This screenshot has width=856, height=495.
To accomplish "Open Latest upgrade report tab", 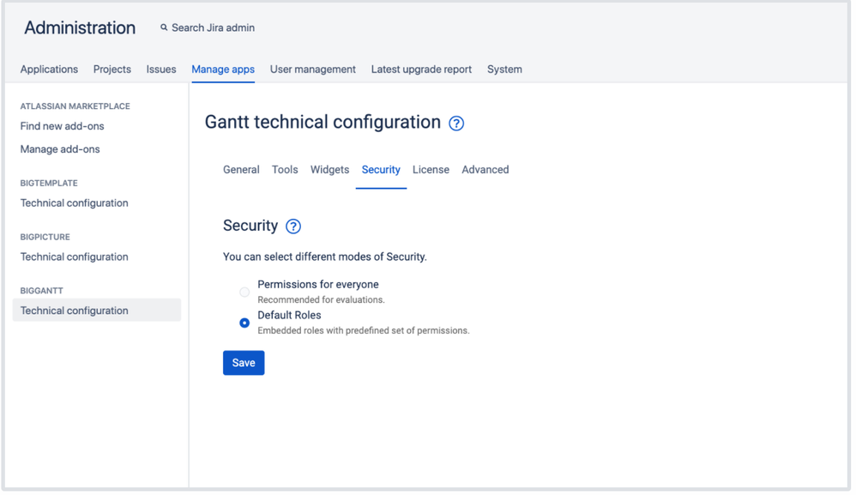I will (x=421, y=69).
